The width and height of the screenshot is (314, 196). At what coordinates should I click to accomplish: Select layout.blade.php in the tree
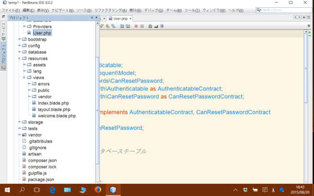54,109
